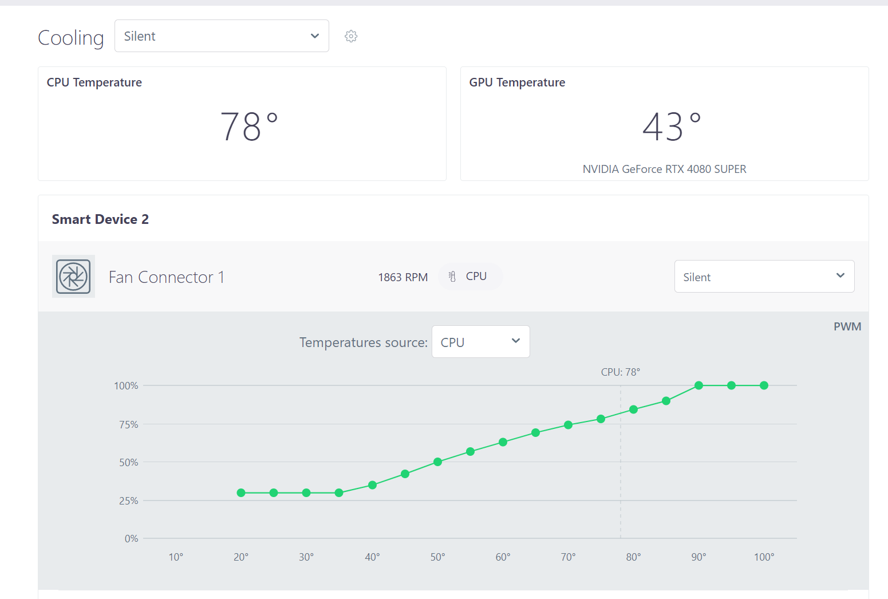Select the 90° fan curve point
Image resolution: width=888 pixels, height=599 pixels.
pos(698,385)
